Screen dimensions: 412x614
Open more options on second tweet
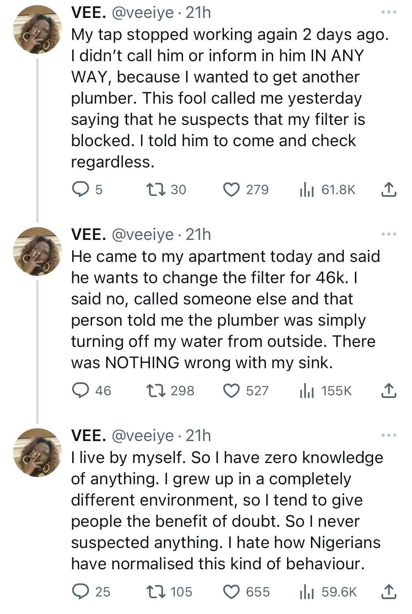[389, 234]
